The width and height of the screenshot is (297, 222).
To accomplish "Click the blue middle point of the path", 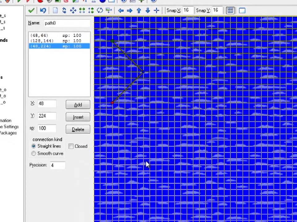I will point(143,72).
